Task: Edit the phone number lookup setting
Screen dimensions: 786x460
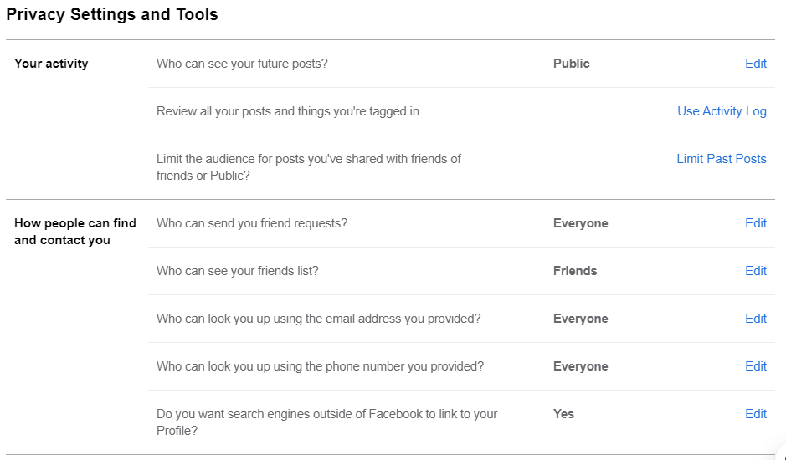Action: pos(755,366)
